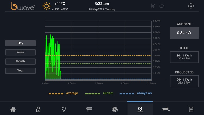The width and height of the screenshot is (204, 115).
Task: Tap the eco leaf status icon
Action: point(153,6)
